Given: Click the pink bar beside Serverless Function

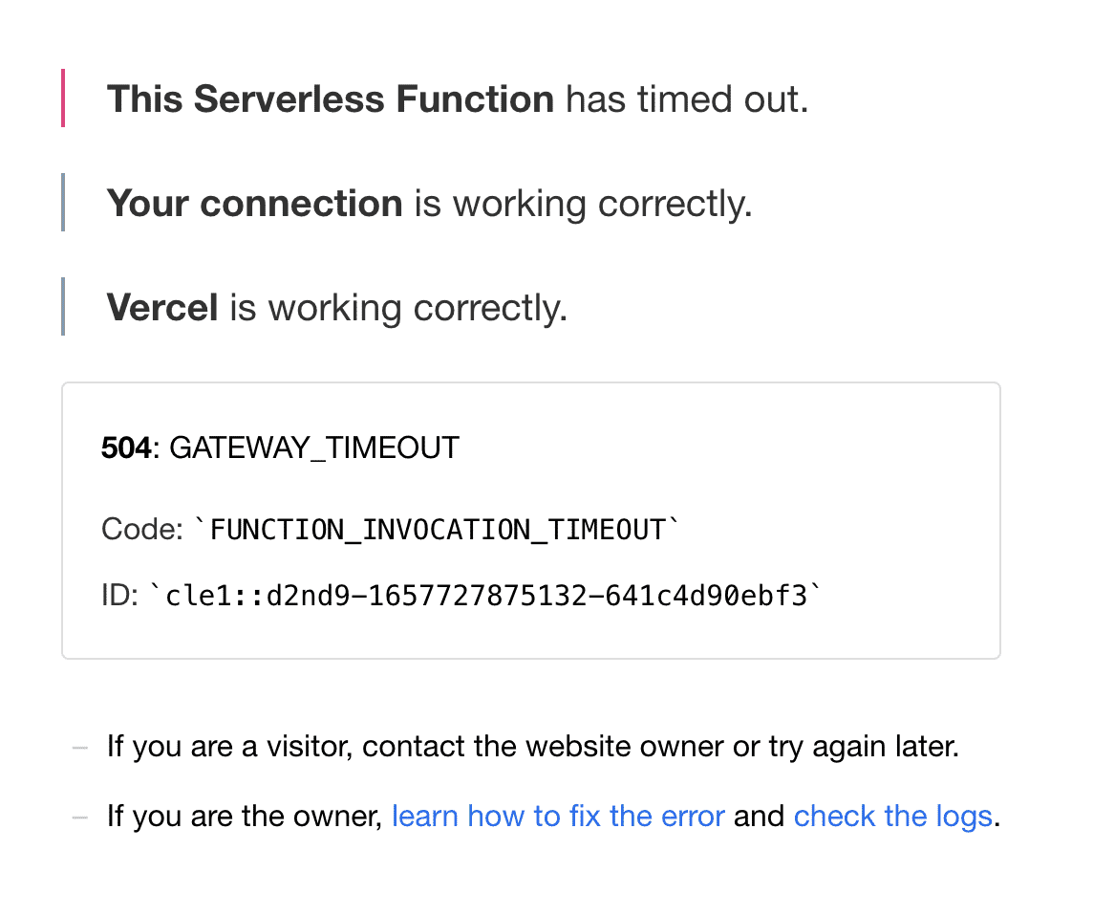Looking at the screenshot, I should [63, 98].
